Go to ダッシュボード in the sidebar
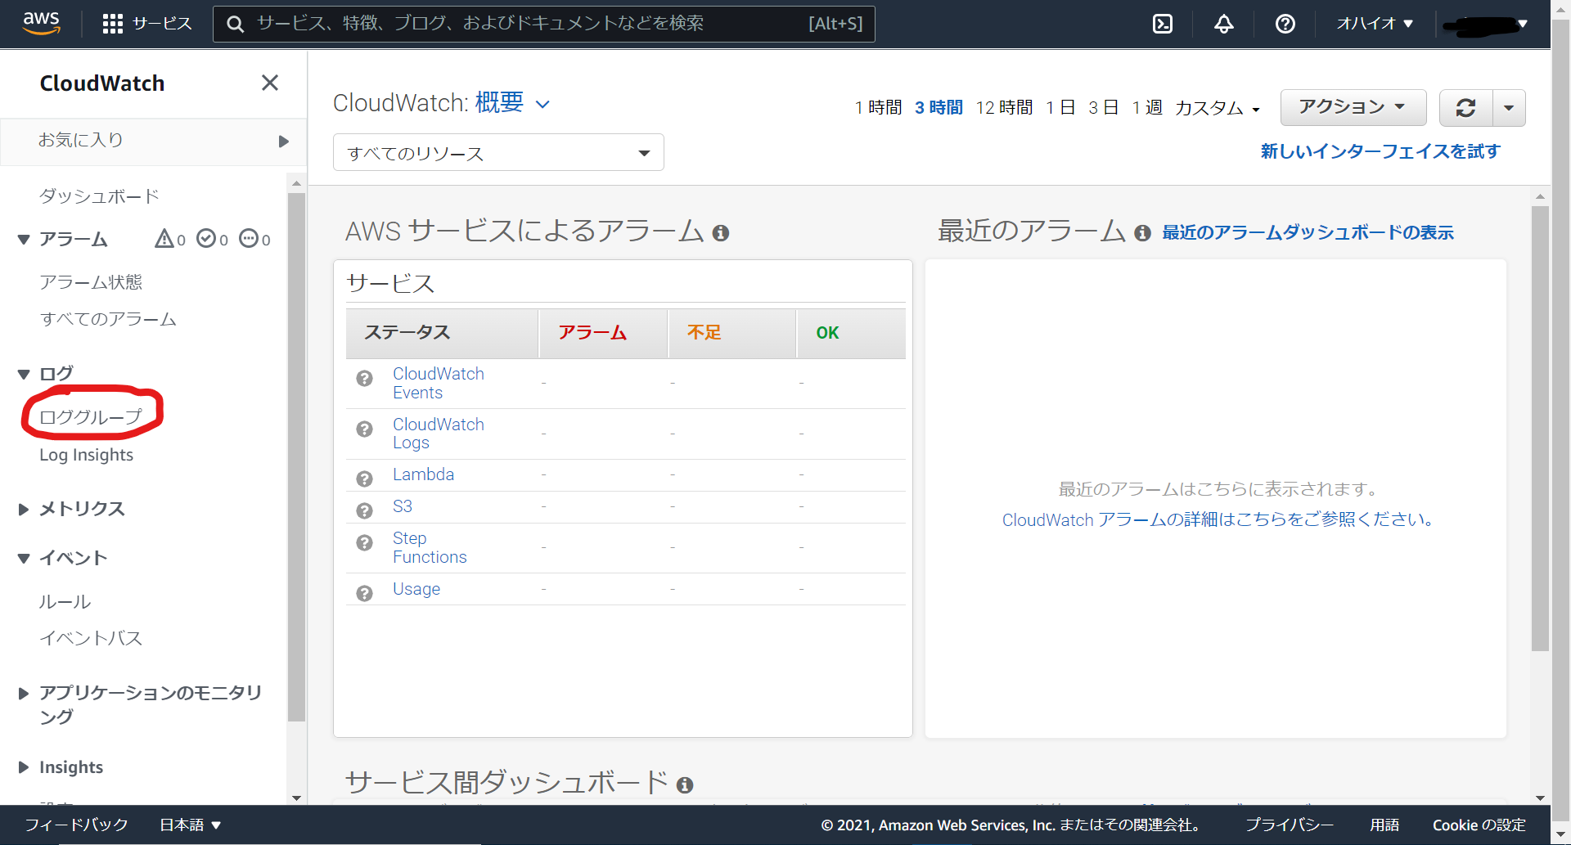1571x845 pixels. [99, 196]
